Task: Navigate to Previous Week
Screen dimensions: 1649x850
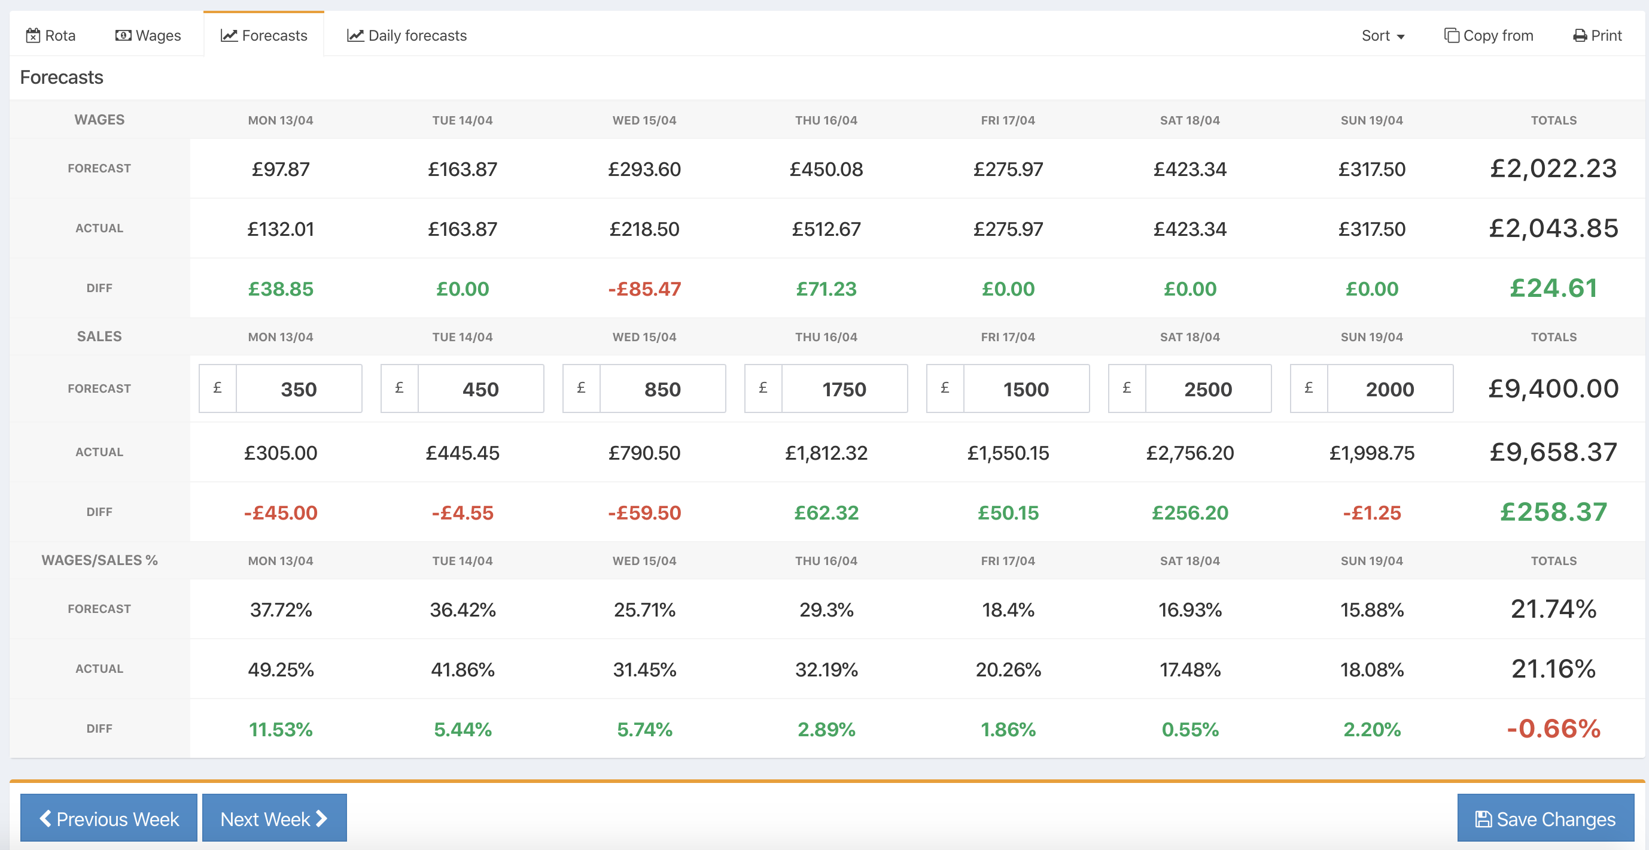Action: point(108,818)
